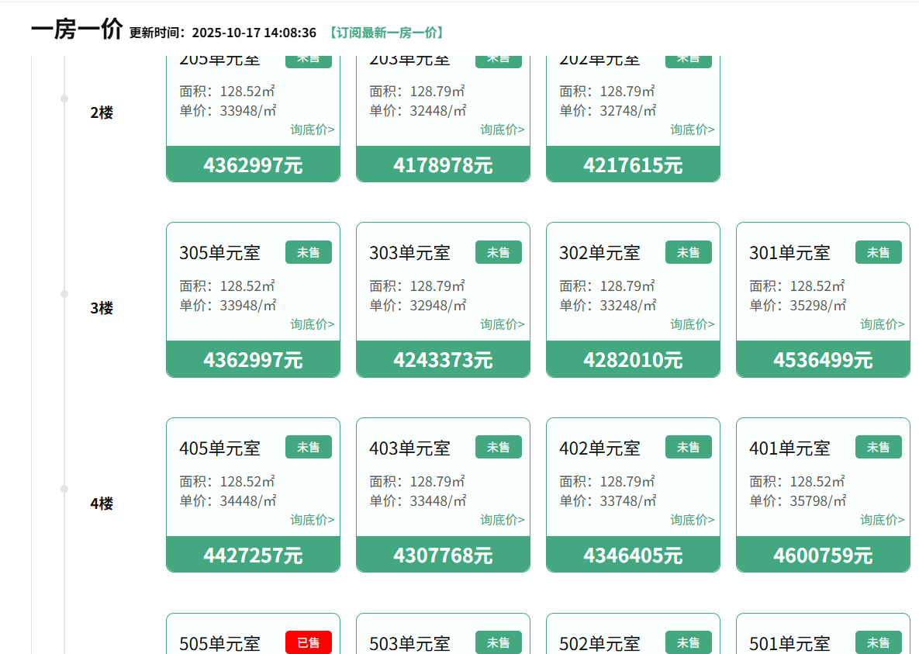Screen dimensions: 919x654
Task: Select the 3楼 floor marker
Action: pyautogui.click(x=102, y=308)
